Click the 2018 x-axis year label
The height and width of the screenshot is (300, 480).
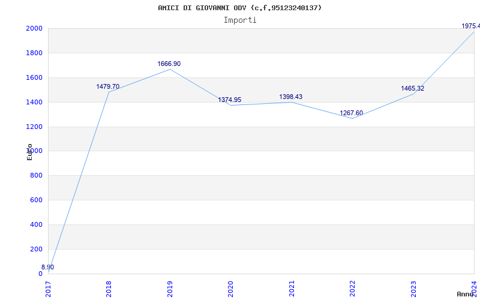coord(109,289)
